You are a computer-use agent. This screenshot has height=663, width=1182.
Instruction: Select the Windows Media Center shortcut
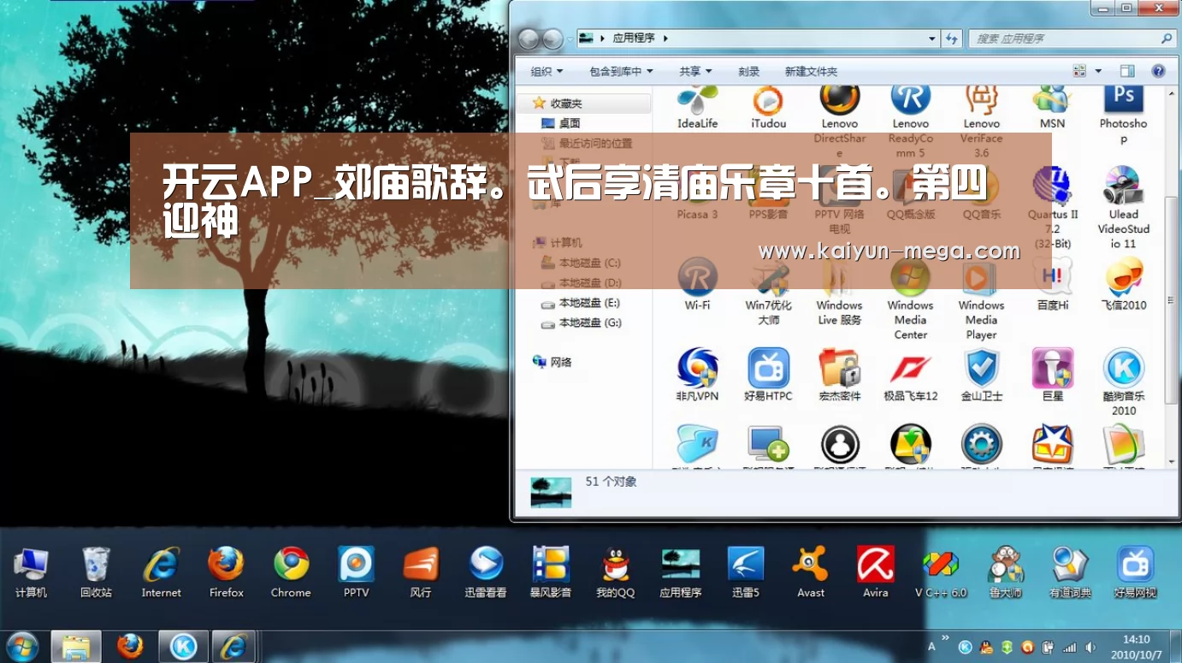coord(910,299)
